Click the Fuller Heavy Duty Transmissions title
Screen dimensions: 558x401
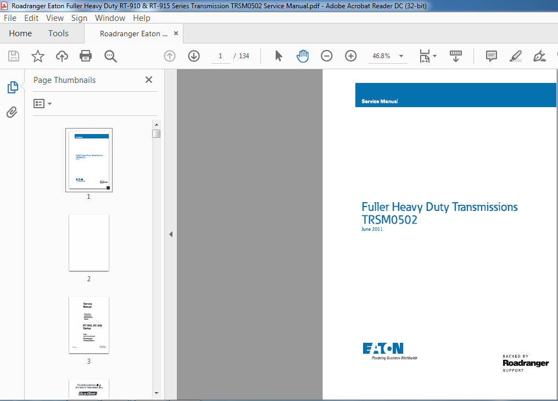439,207
